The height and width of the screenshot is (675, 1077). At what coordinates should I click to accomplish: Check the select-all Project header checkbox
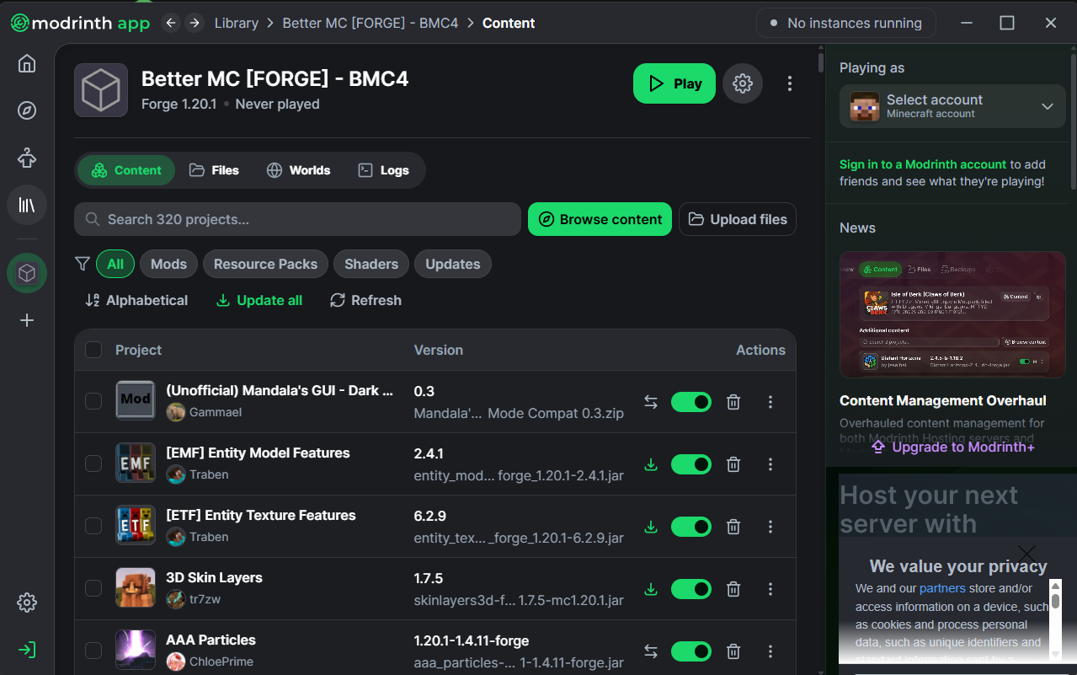coord(93,350)
